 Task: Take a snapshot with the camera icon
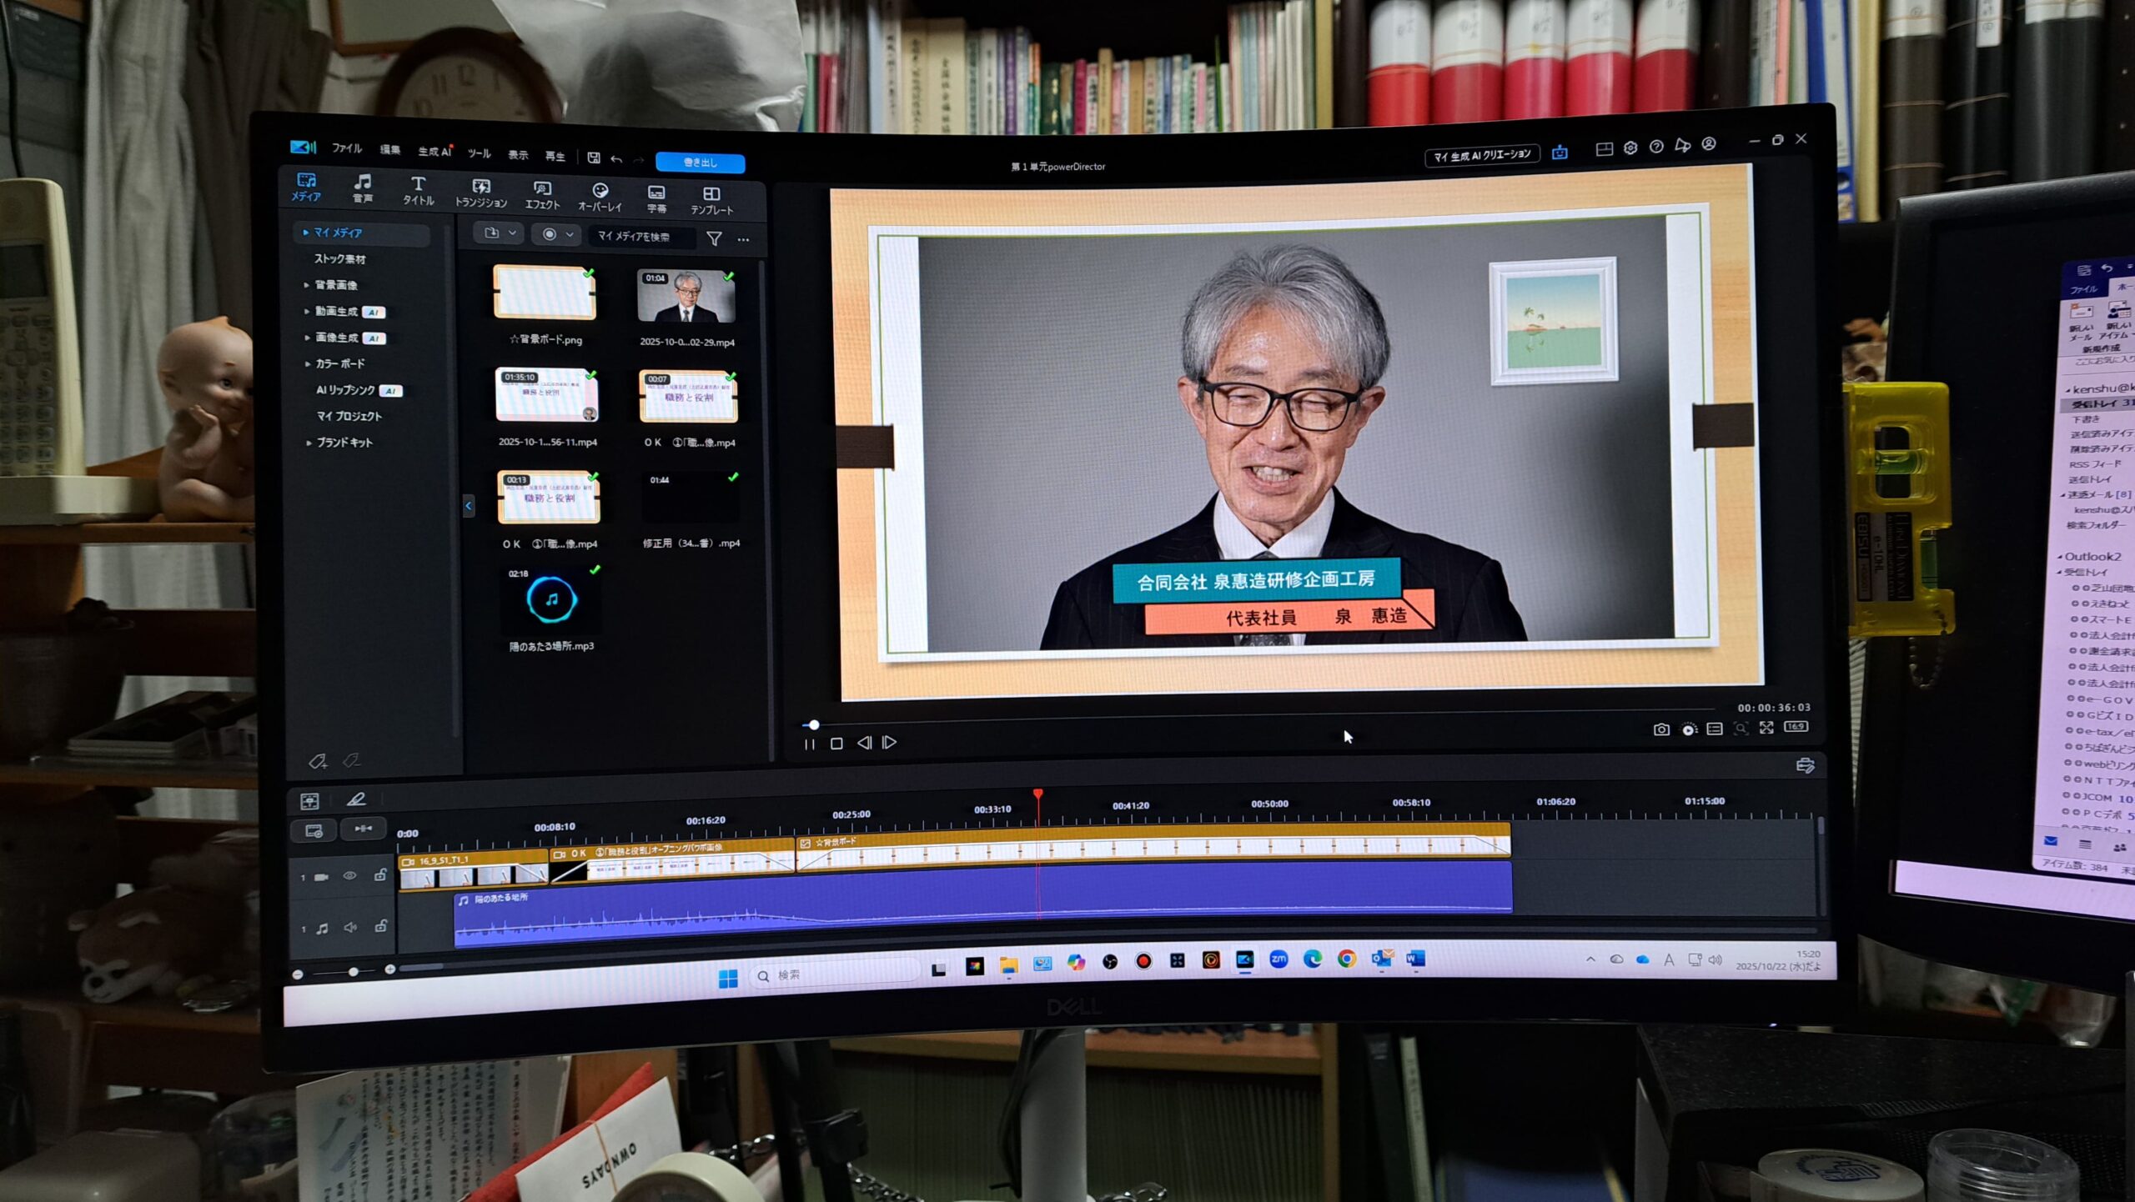coord(1661,729)
